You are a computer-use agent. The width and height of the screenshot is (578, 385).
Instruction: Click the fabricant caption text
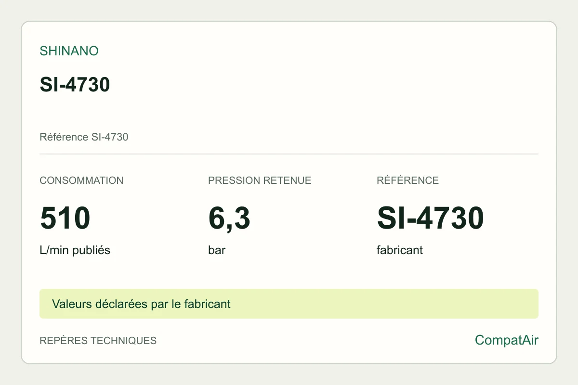(400, 250)
